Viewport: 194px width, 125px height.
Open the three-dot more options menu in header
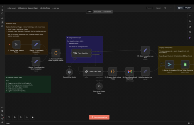[x=171, y=8]
